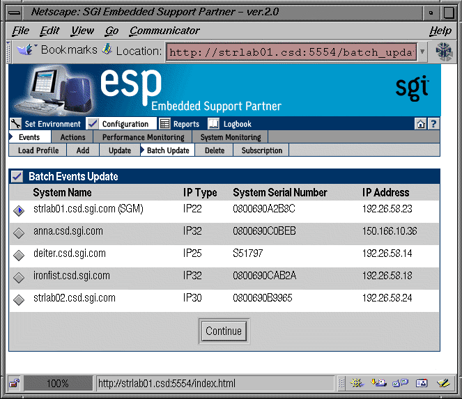462x399 pixels.
Task: Click the 100% progress indicator in status bar
Action: point(59,383)
